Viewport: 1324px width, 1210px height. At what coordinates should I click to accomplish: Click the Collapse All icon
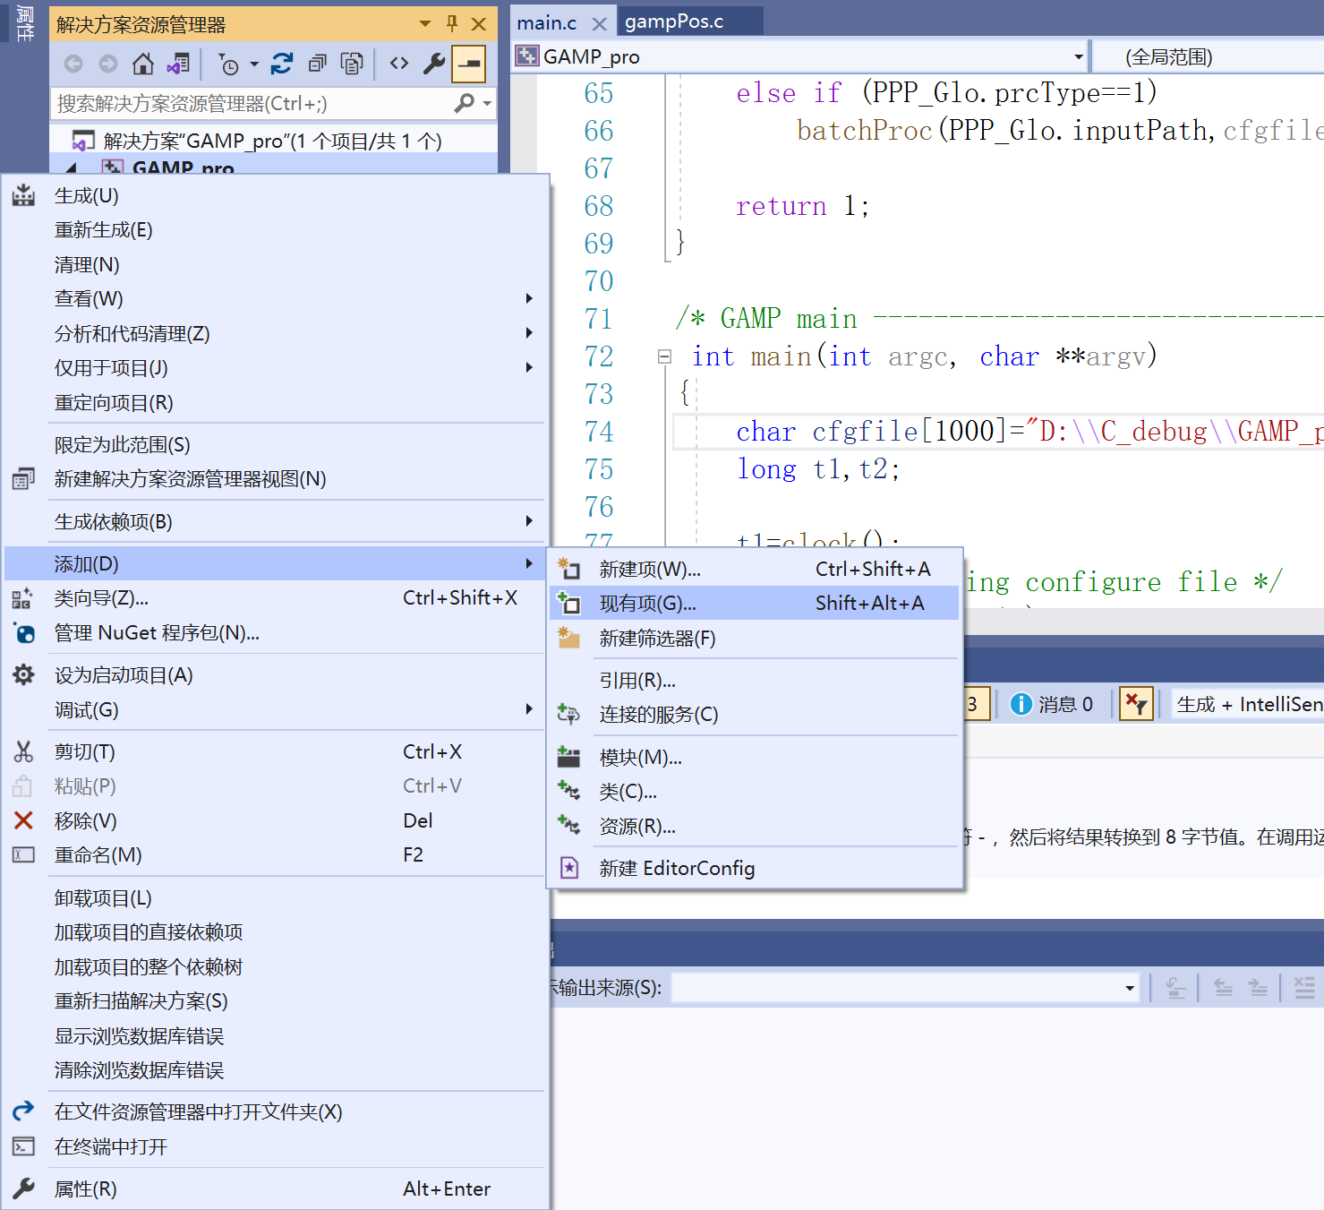click(x=317, y=64)
